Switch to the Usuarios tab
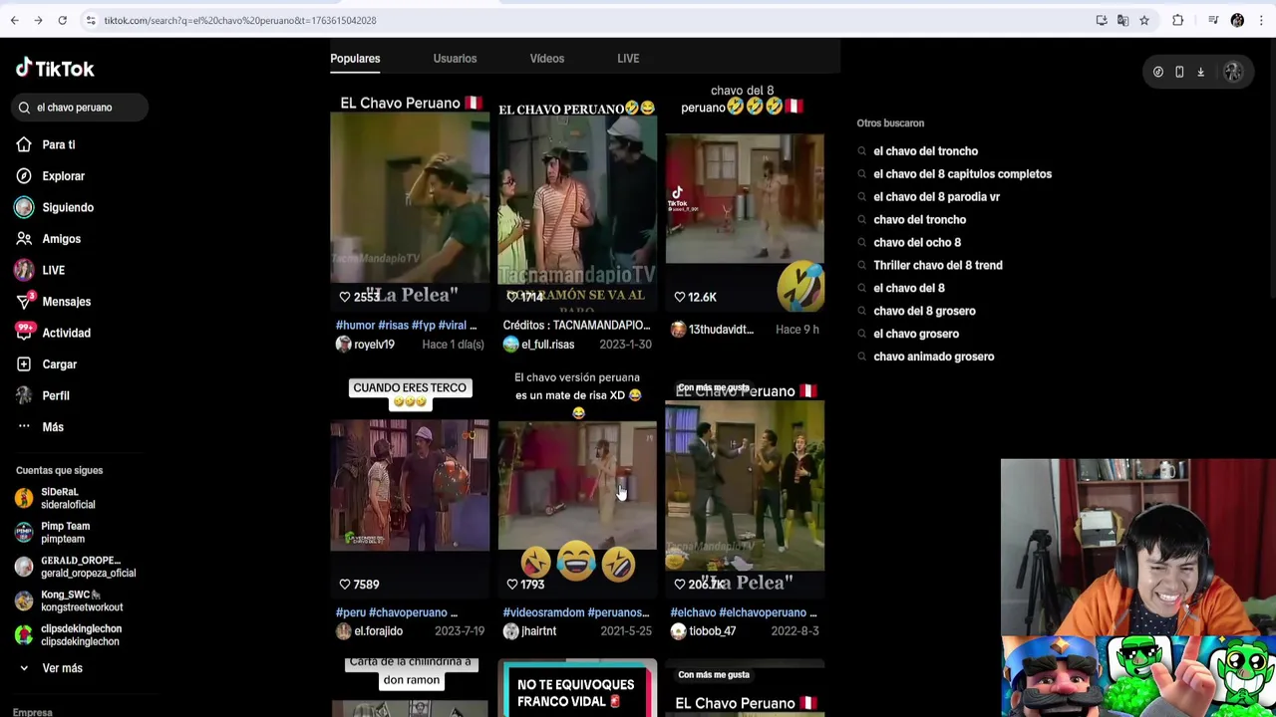Image resolution: width=1276 pixels, height=717 pixels. click(x=455, y=59)
